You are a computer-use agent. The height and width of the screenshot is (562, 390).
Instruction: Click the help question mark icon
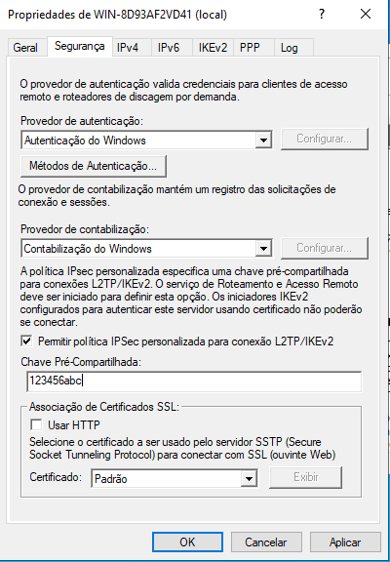coord(322,15)
